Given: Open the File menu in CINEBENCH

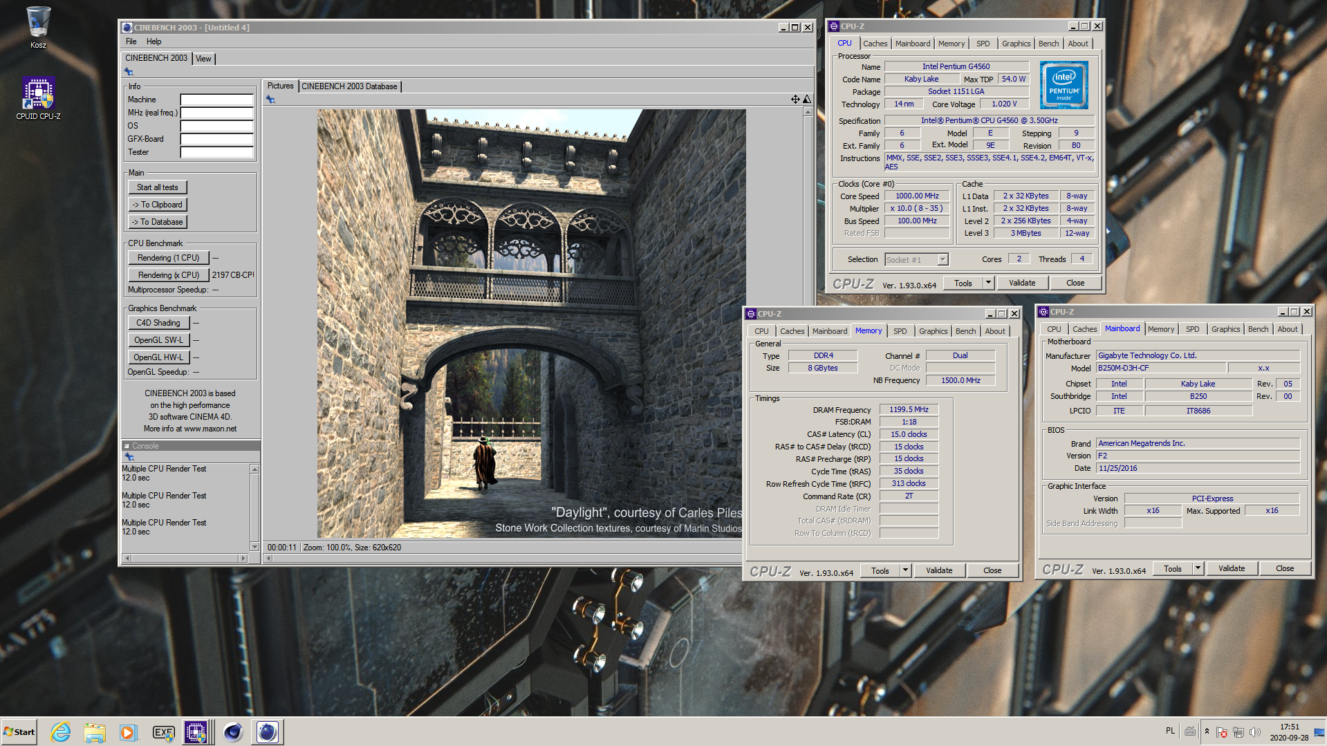Looking at the screenshot, I should coord(131,41).
